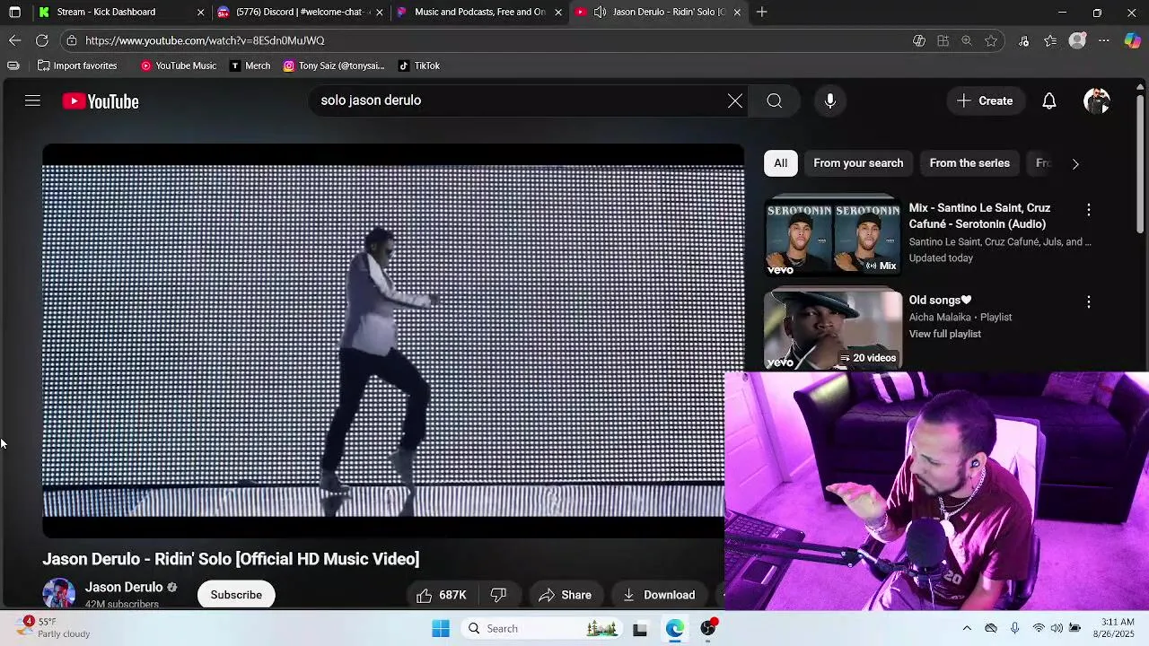Open Jason Derulo channel avatar
Screen dimensions: 1149x646
pos(59,594)
